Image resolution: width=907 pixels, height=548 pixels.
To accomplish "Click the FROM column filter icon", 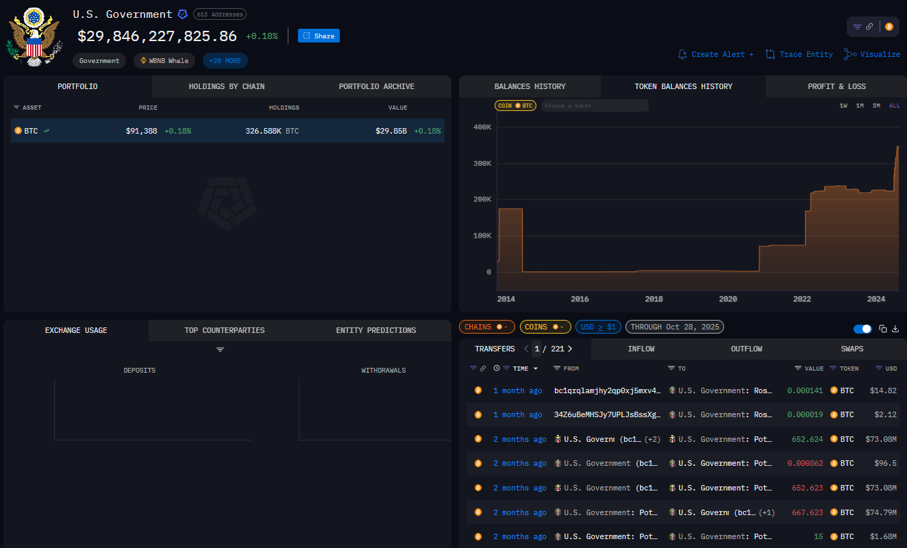I will pos(557,369).
